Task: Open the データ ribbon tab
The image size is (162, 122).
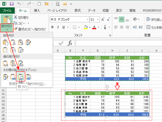Action: coord(92,10)
